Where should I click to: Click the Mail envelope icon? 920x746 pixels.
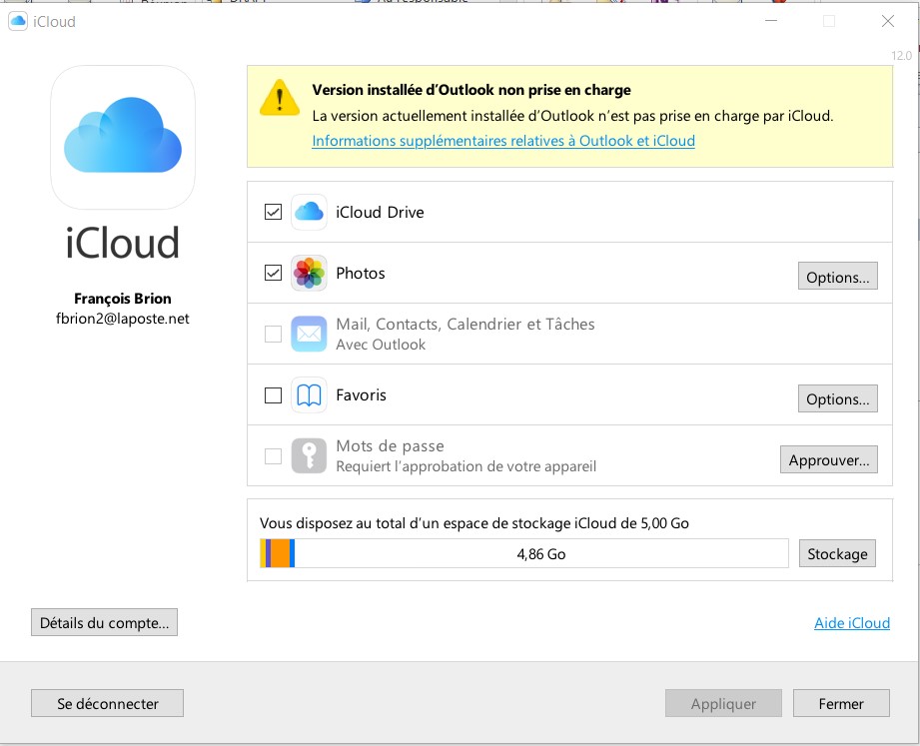click(x=309, y=334)
